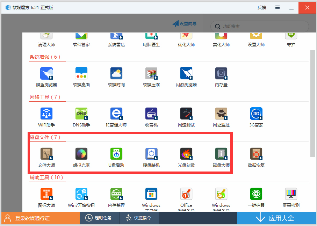
Task: Click the vertical scrollbar of app list
Action: click(x=312, y=103)
